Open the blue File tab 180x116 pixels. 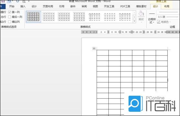click(3, 6)
